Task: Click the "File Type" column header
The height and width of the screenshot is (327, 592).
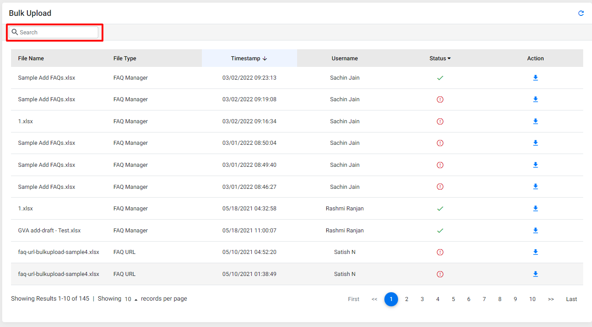Action: click(x=125, y=59)
